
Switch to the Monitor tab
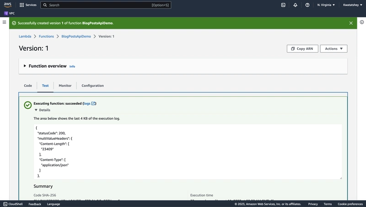coord(65,85)
